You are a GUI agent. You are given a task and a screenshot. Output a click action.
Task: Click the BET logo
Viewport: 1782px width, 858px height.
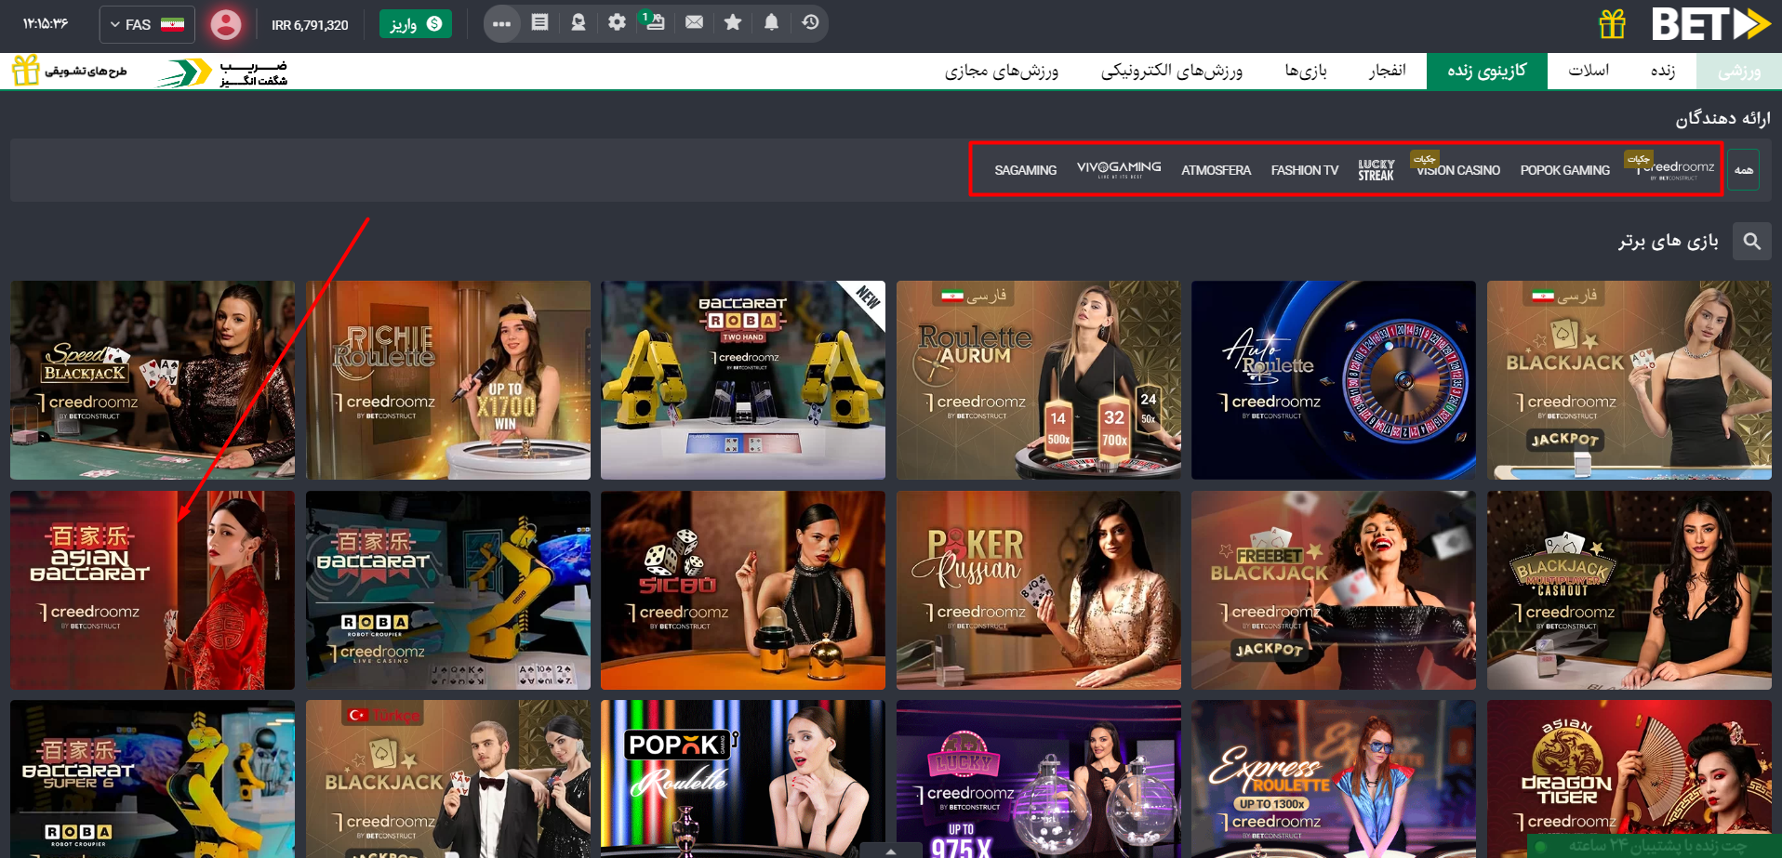(1709, 24)
